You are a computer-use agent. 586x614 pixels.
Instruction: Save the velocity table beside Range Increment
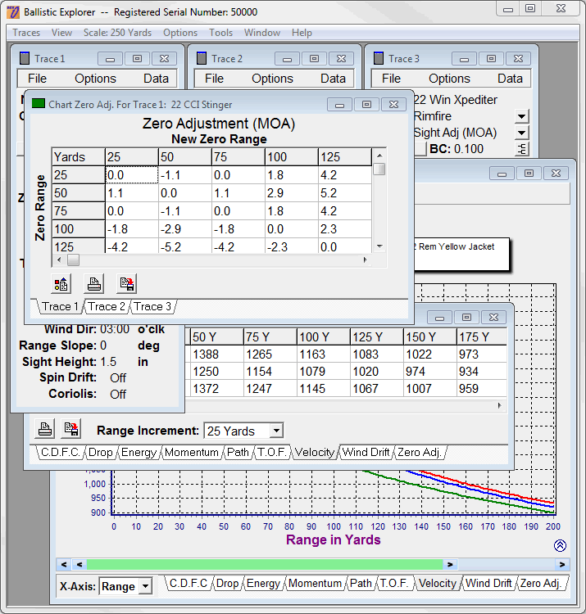click(71, 429)
